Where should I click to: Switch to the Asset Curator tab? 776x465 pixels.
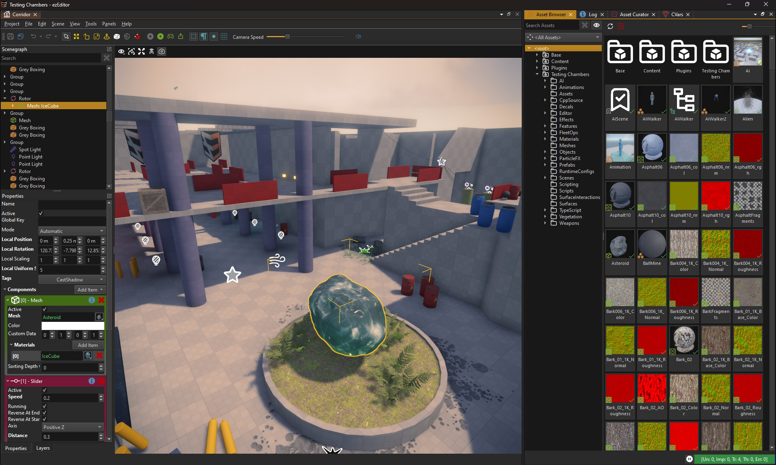point(634,14)
